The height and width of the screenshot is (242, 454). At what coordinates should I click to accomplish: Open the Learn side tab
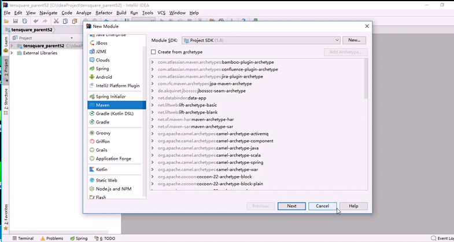click(6, 45)
